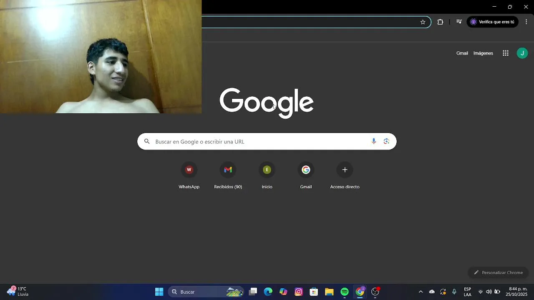Click the battery status tray icon

pos(497,292)
